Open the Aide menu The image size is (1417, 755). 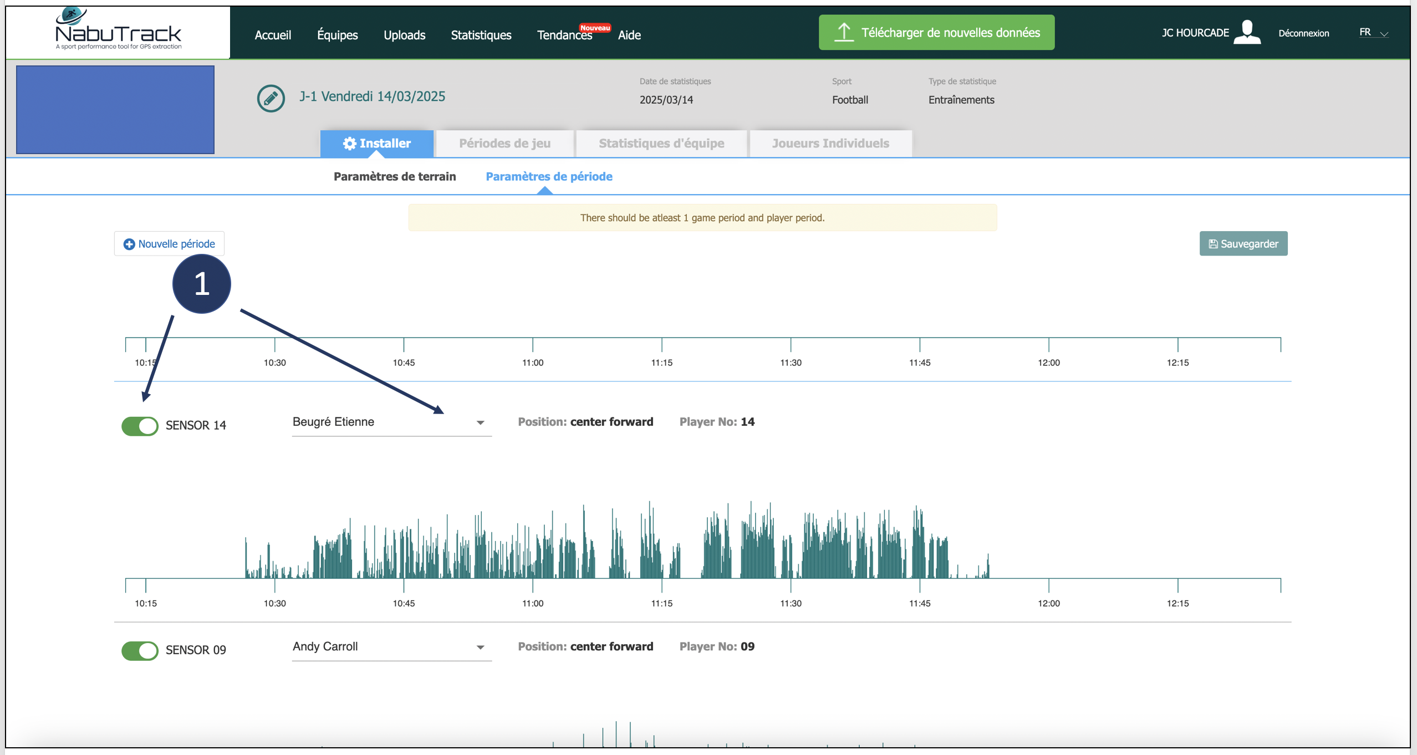click(x=629, y=35)
